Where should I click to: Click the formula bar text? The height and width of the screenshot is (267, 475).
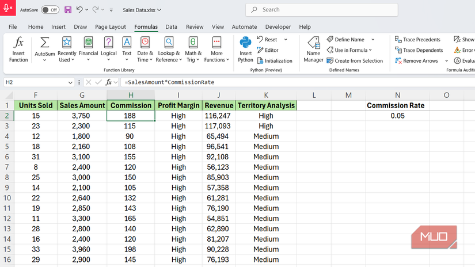169,82
